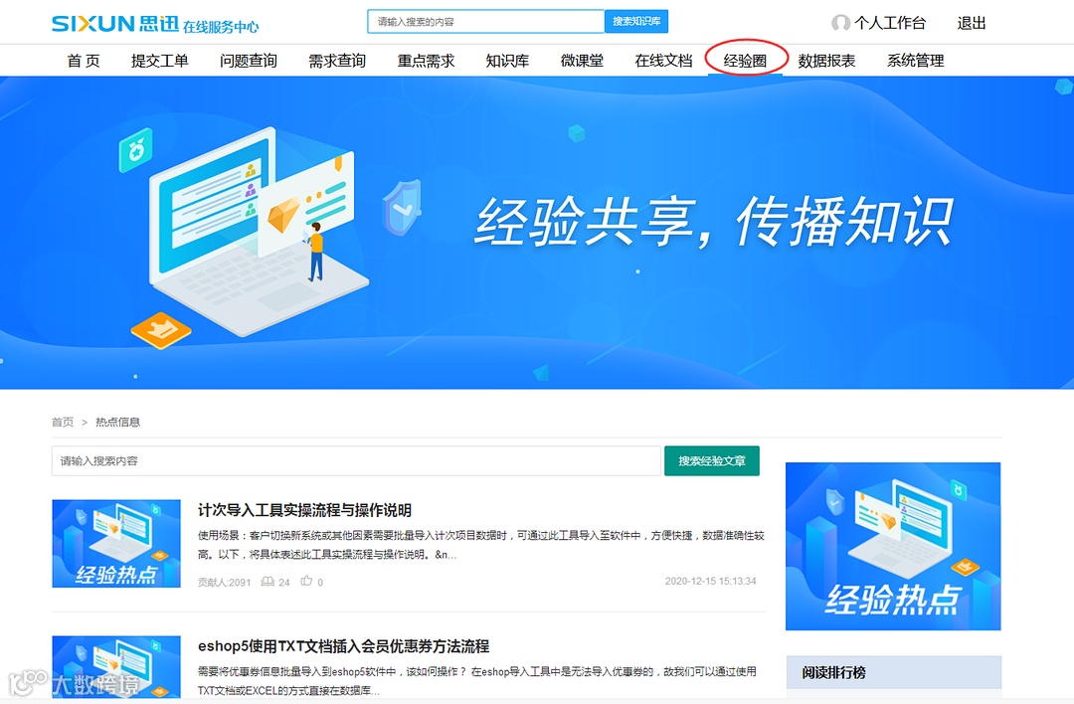Open article 计次导入工具实操流程与操作说明

coord(305,510)
